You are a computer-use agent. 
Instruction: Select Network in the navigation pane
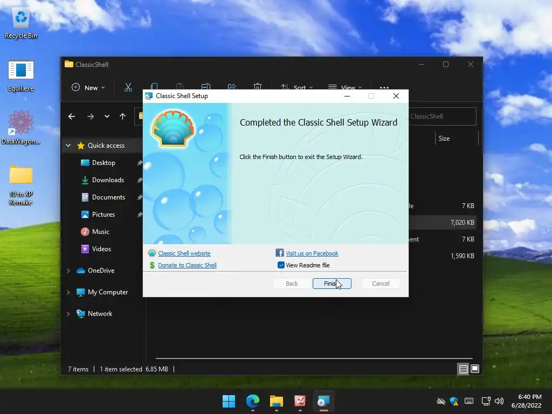click(100, 313)
